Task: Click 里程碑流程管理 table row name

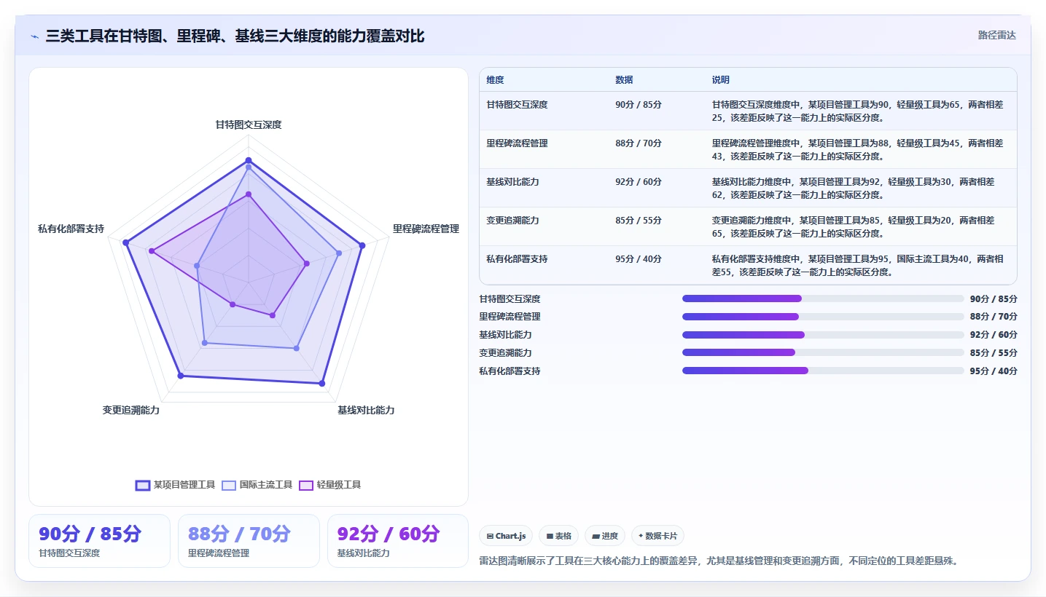Action: pos(517,143)
